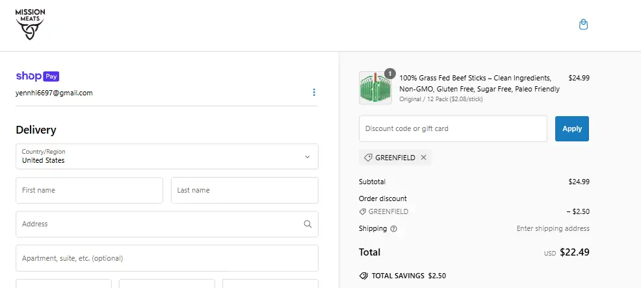Focus the First name field
The height and width of the screenshot is (288, 641).
point(89,190)
